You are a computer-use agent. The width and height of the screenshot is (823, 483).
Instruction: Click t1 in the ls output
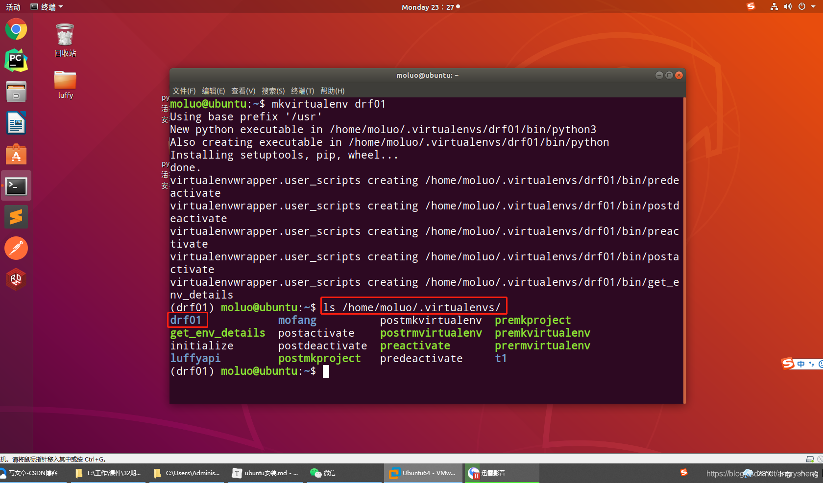point(501,358)
